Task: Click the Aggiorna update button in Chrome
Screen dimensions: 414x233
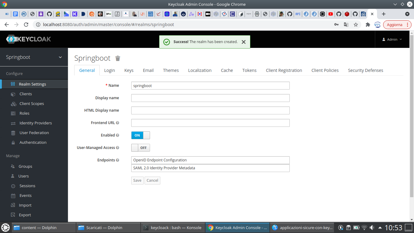Action: 397,25
